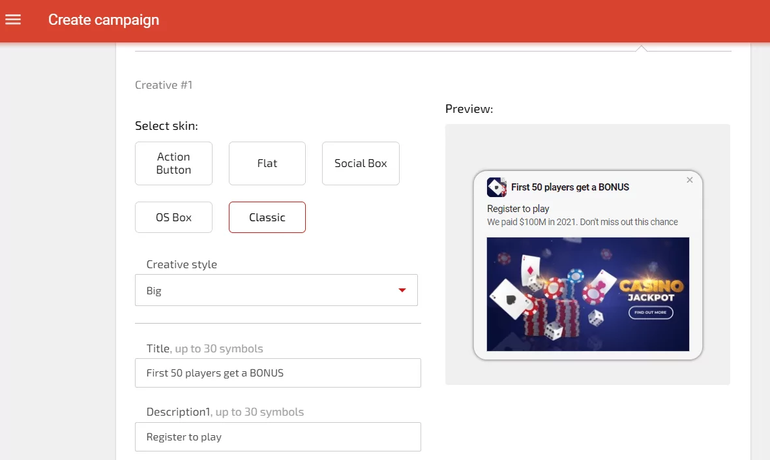
Task: Open the navigation hamburger menu
Action: [x=13, y=20]
